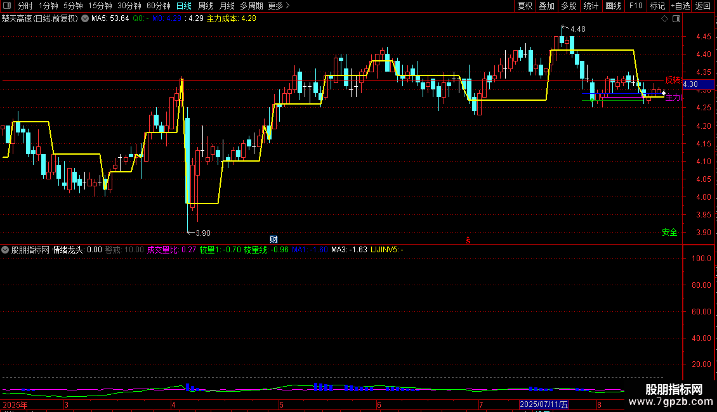This screenshot has width=717, height=412.
Task: Select the 15分钟 period tab
Action: pyautogui.click(x=100, y=6)
